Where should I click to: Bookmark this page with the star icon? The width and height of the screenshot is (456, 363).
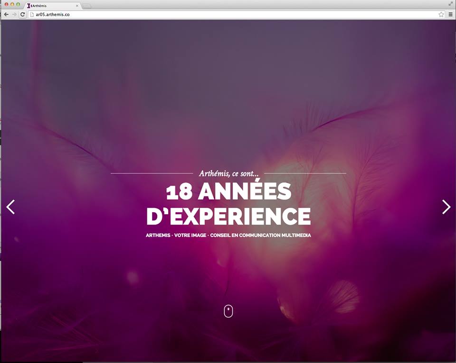click(441, 14)
